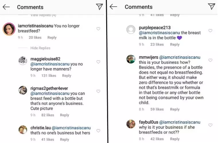
Task: Heart christie.lau's comment
Action: (98, 131)
